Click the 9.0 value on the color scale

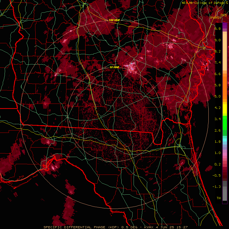tap(218, 40)
